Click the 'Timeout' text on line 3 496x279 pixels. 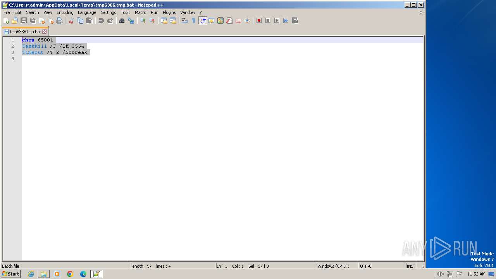click(x=33, y=52)
